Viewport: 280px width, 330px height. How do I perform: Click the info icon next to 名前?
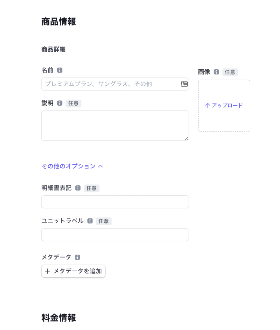[x=60, y=70]
